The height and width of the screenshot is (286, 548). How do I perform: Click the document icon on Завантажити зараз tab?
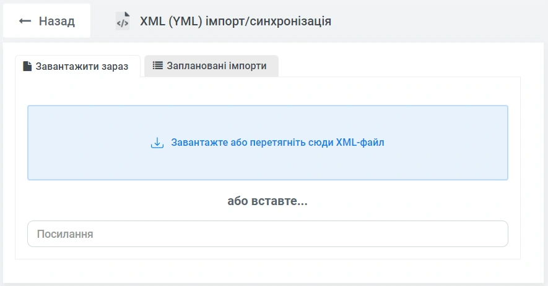click(27, 66)
